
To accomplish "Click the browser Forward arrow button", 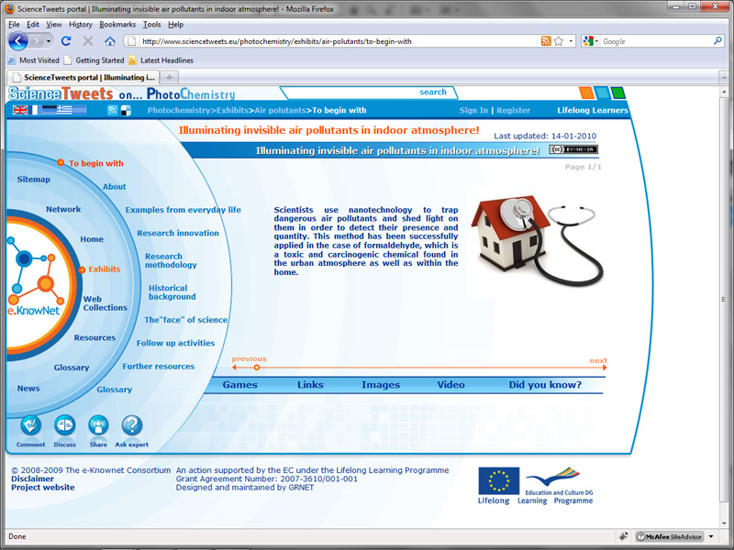I will [x=36, y=41].
